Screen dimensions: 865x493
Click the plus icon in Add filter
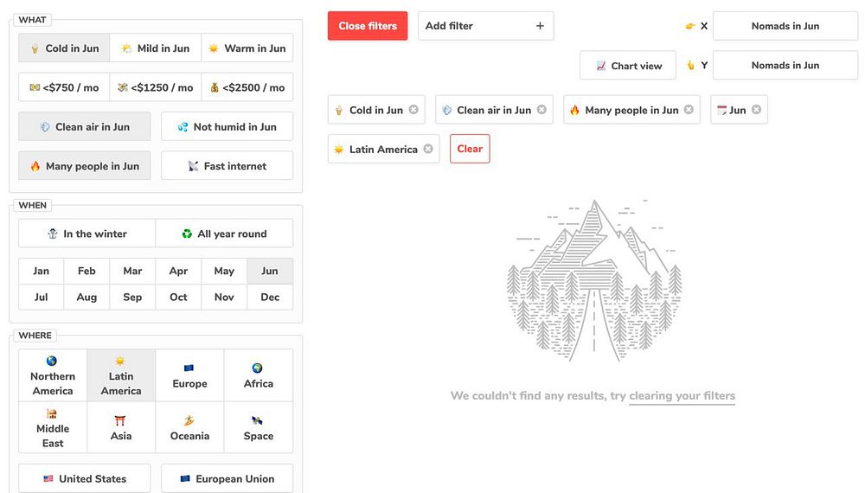[x=540, y=26]
